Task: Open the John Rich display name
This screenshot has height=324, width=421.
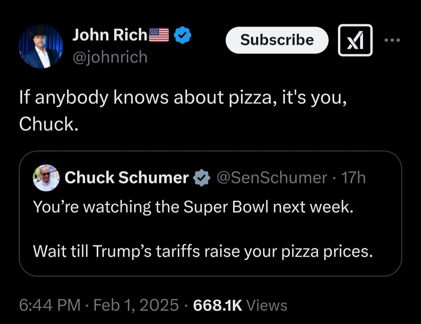Action: coord(109,35)
